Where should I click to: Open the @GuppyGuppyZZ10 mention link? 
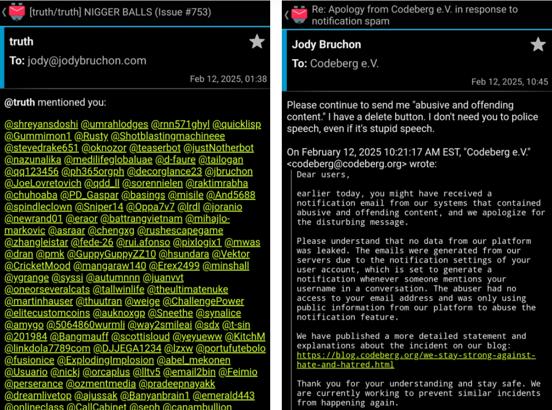pos(111,254)
